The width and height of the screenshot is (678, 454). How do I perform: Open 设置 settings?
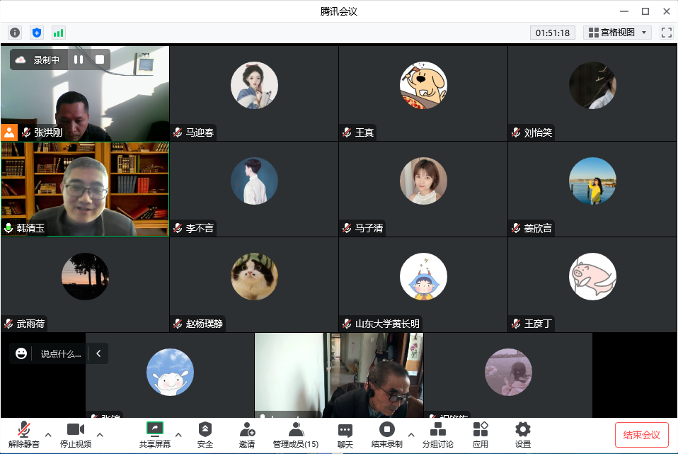tap(523, 434)
